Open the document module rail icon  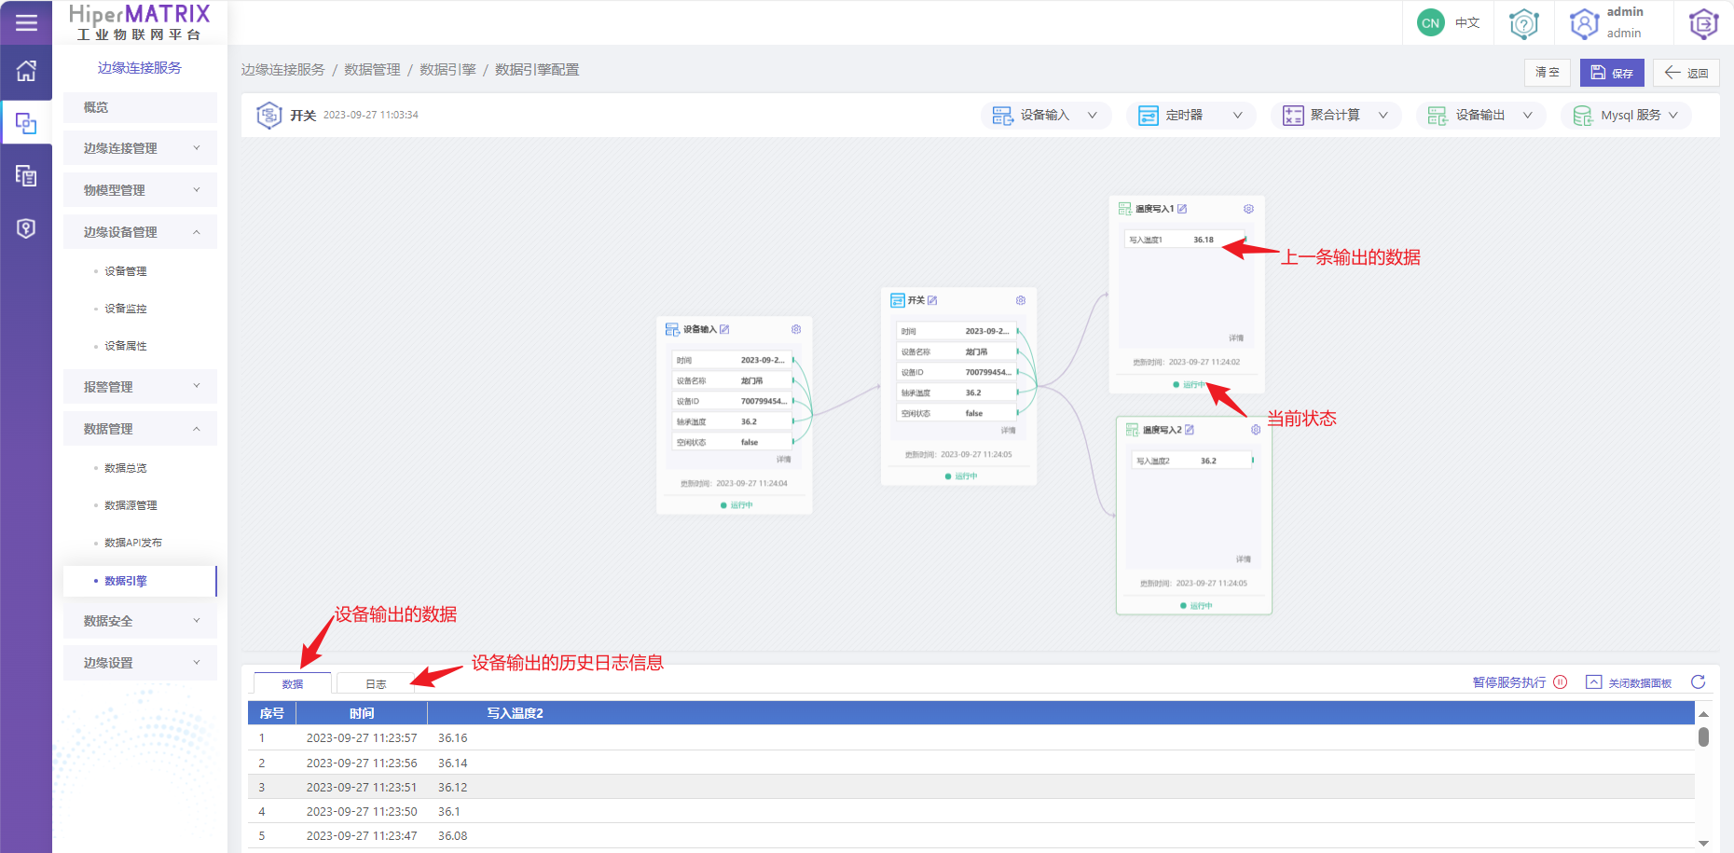pos(26,175)
